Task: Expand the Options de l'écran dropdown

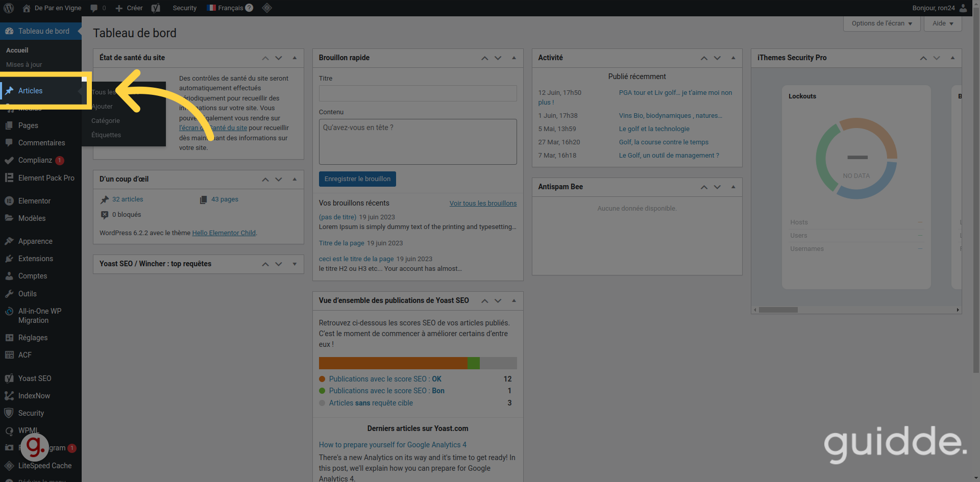Action: click(881, 23)
